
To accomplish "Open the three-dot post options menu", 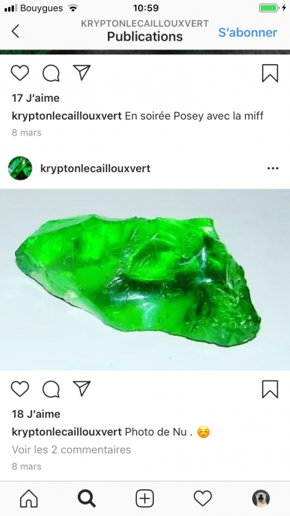I will coord(273,169).
